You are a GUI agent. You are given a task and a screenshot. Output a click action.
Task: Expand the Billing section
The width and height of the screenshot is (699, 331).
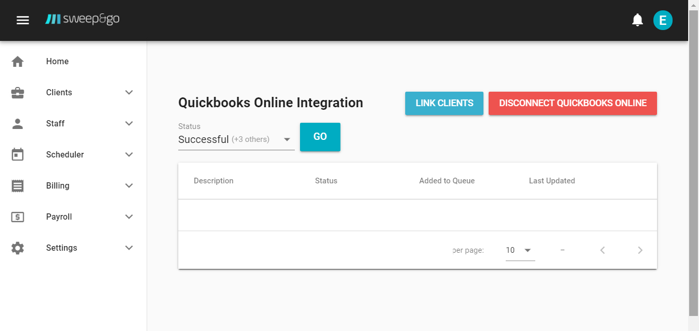(129, 185)
